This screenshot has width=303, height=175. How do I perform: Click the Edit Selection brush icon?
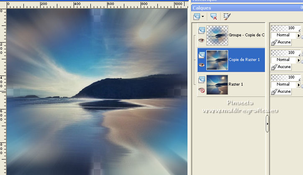[x=227, y=16]
